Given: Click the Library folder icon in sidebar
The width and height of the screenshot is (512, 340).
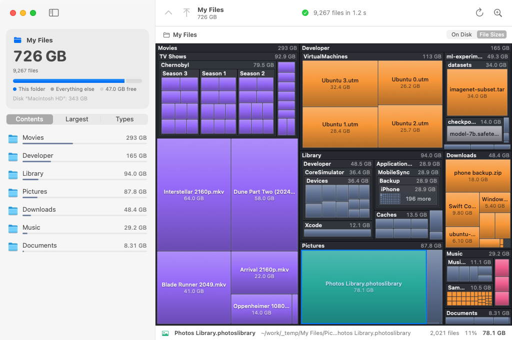Looking at the screenshot, I should [13, 175].
